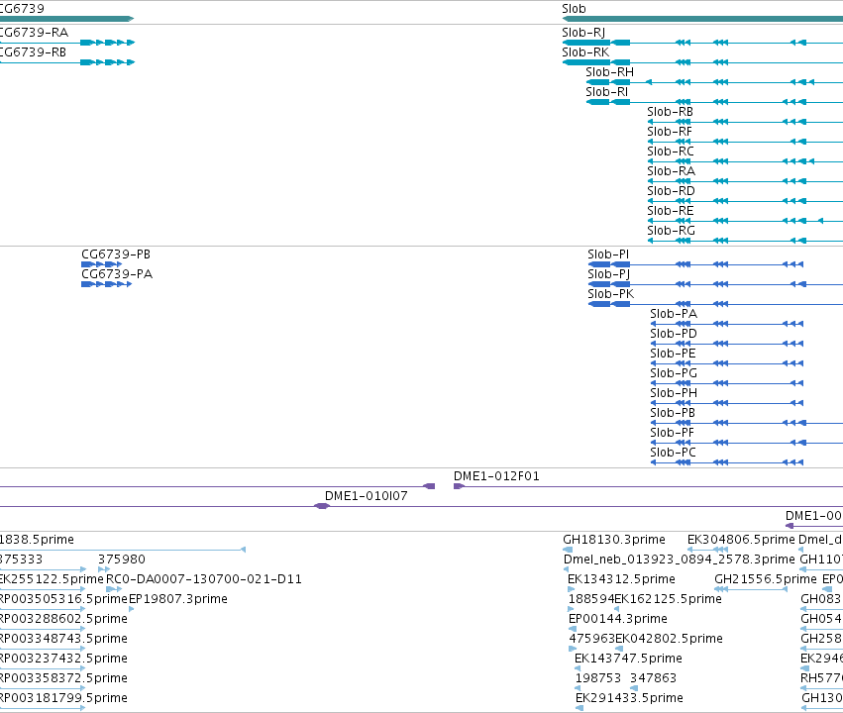Click the DME1-010I07 feature label

coord(367,496)
